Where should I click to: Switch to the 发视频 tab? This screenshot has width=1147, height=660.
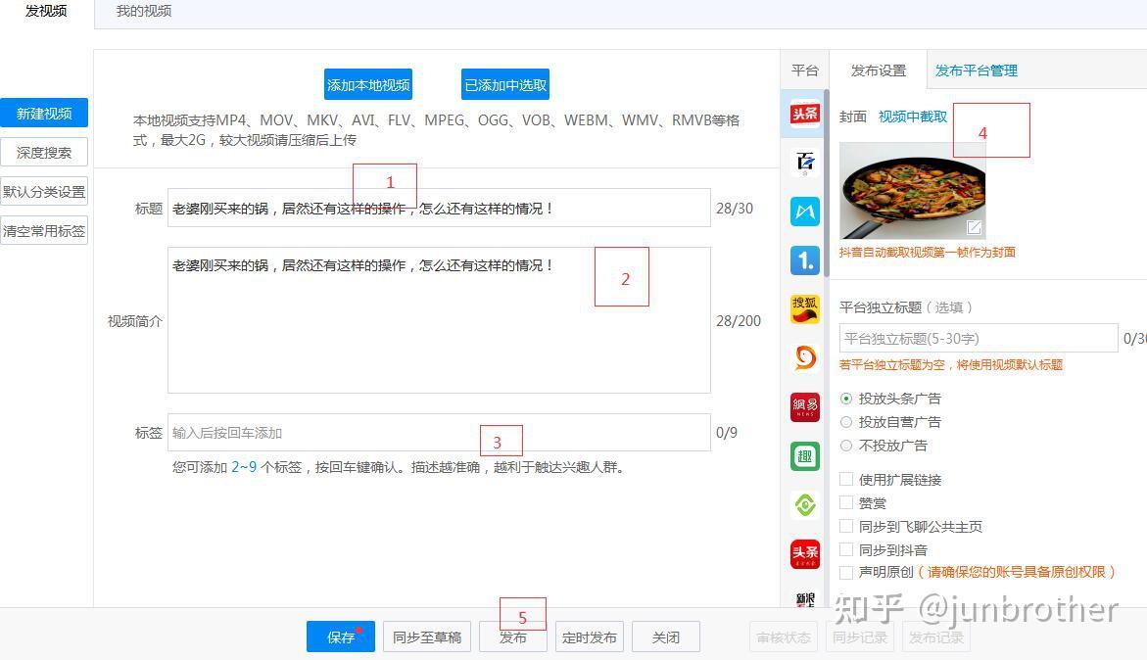(46, 11)
